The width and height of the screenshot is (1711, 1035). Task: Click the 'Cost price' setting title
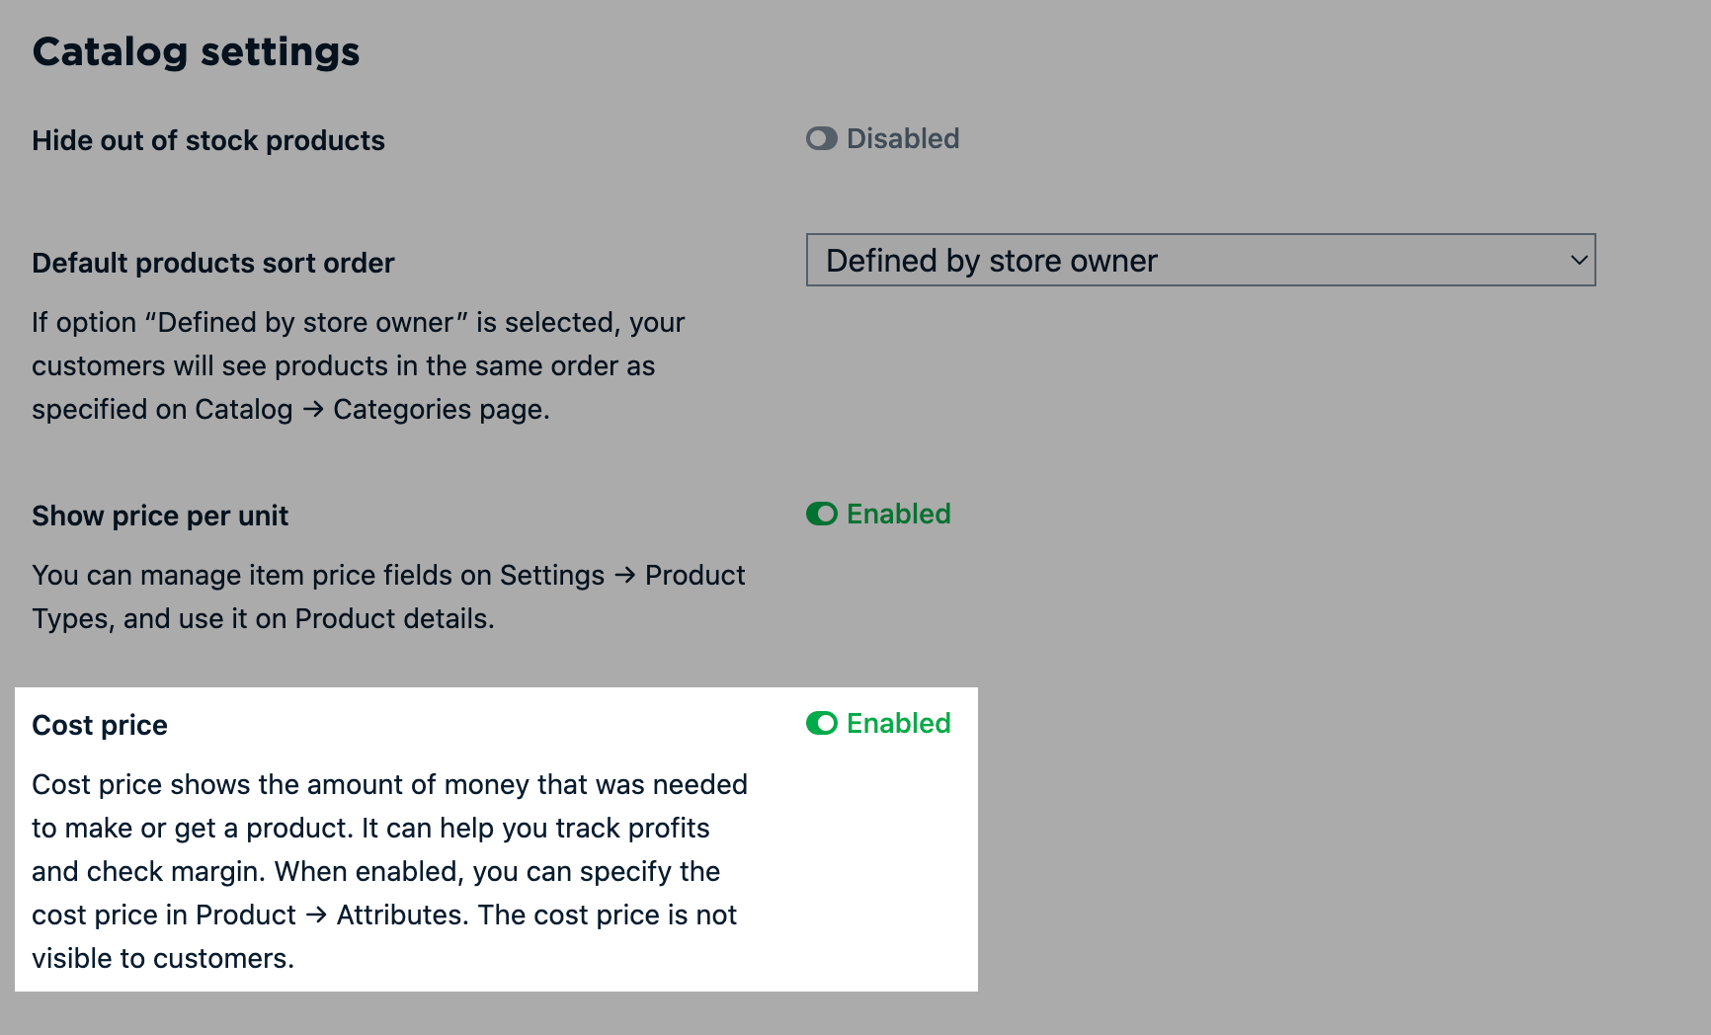click(100, 726)
